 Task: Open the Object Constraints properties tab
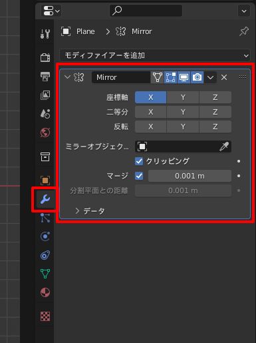[45, 255]
